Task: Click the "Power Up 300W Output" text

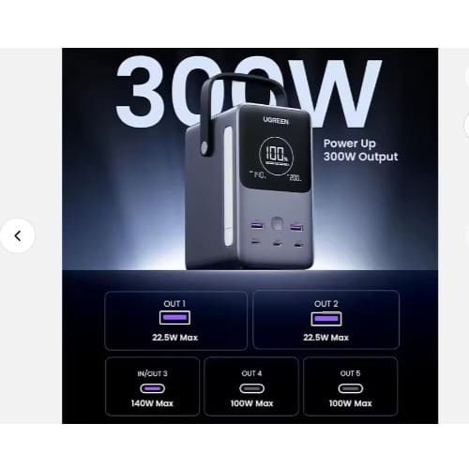Action: point(360,150)
